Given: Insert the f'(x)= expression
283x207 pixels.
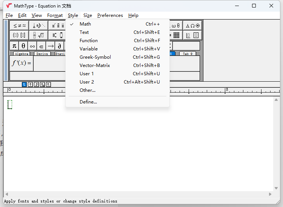Looking at the screenshot, I should coord(22,63).
